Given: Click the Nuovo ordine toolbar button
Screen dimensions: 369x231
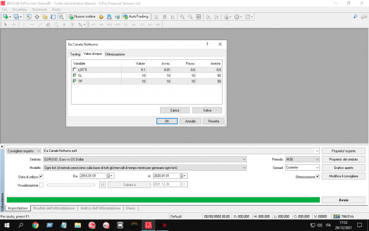Looking at the screenshot, I should coord(82,17).
